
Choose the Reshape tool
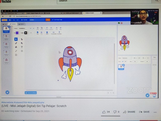(22, 39)
